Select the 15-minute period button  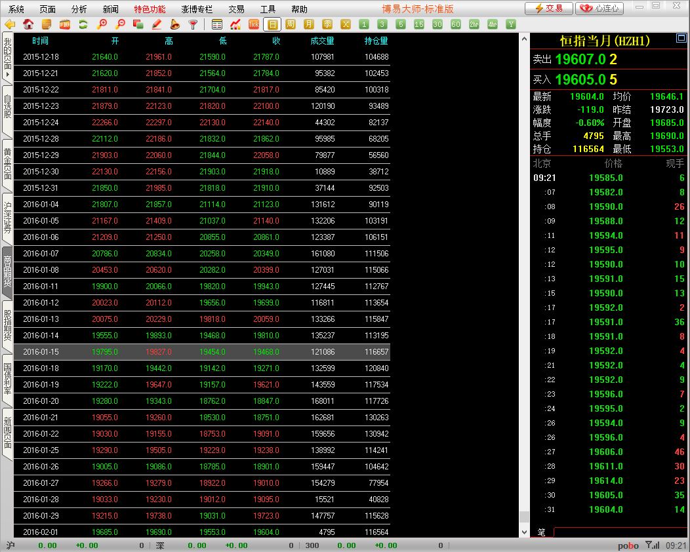point(419,25)
